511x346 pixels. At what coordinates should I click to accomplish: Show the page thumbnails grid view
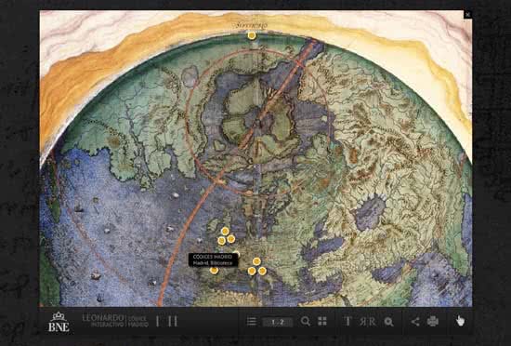point(322,321)
